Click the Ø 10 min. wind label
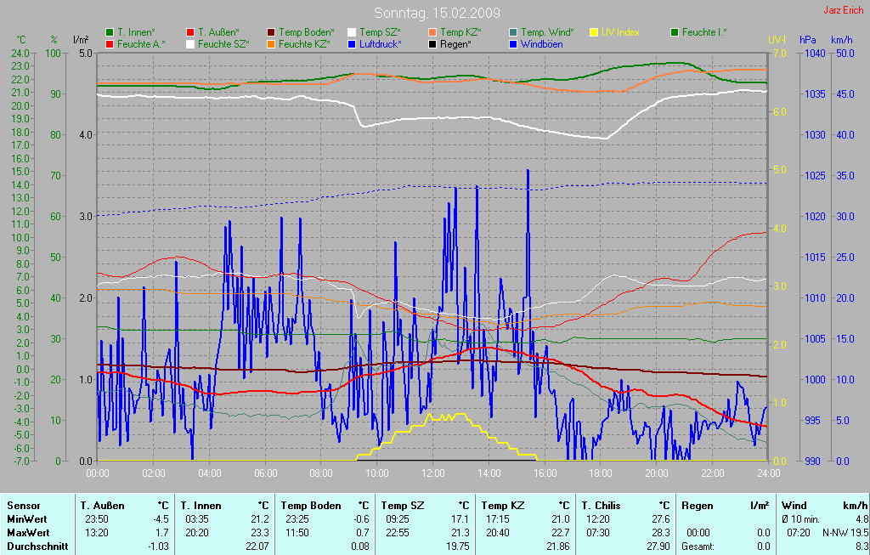Image resolution: width=870 pixels, height=555 pixels. 800,519
